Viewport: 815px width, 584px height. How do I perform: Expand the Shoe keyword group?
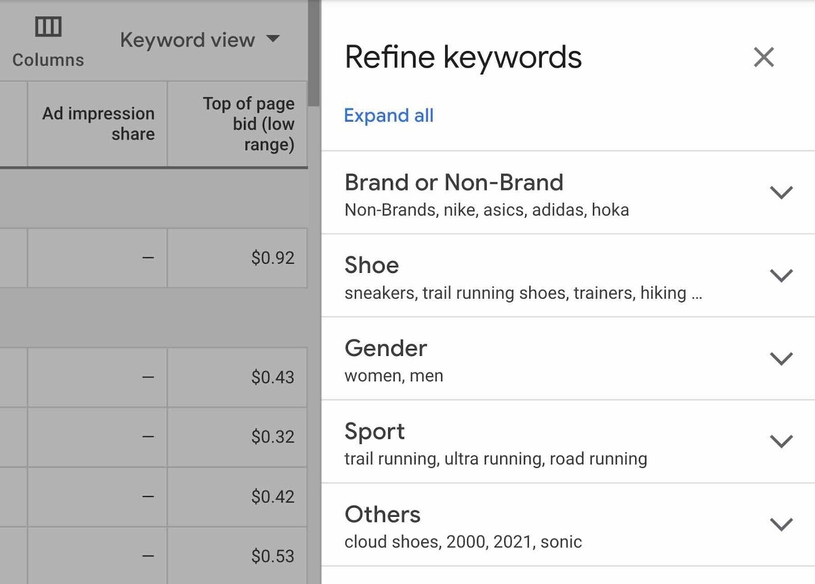pyautogui.click(x=371, y=265)
